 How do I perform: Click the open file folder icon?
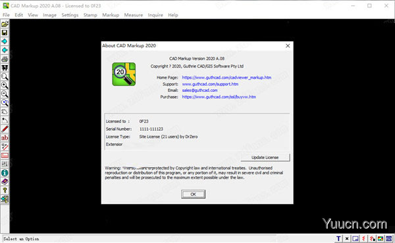pyautogui.click(x=5, y=24)
